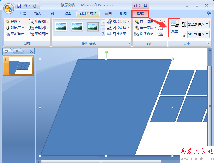This screenshot has width=214, height=163.
Task: Click 置于顶层 bring to front
Action: click(144, 22)
